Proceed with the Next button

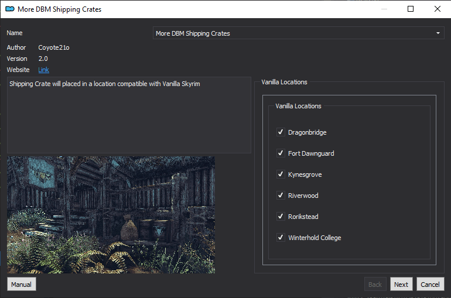(x=401, y=284)
